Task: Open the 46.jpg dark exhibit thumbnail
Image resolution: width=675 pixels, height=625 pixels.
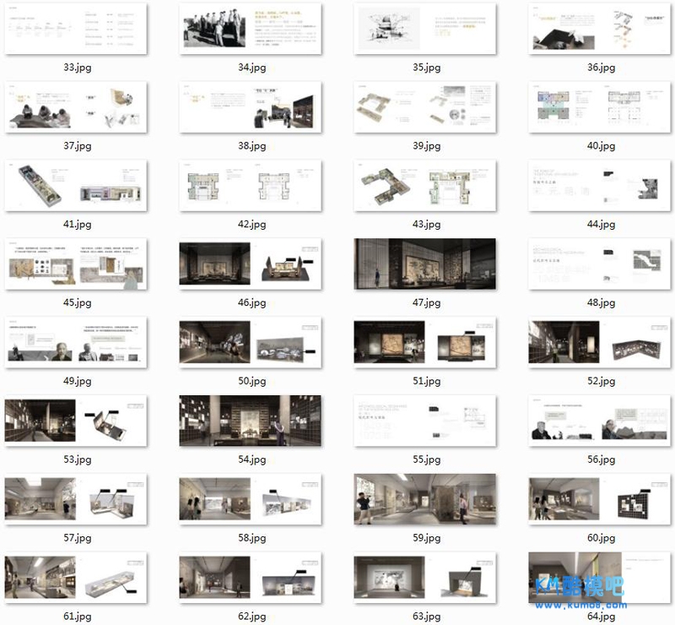Action: point(251,264)
